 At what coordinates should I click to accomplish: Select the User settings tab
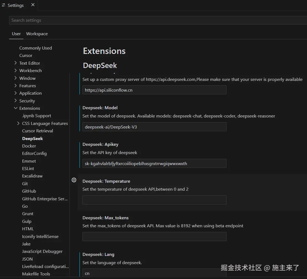click(x=16, y=34)
